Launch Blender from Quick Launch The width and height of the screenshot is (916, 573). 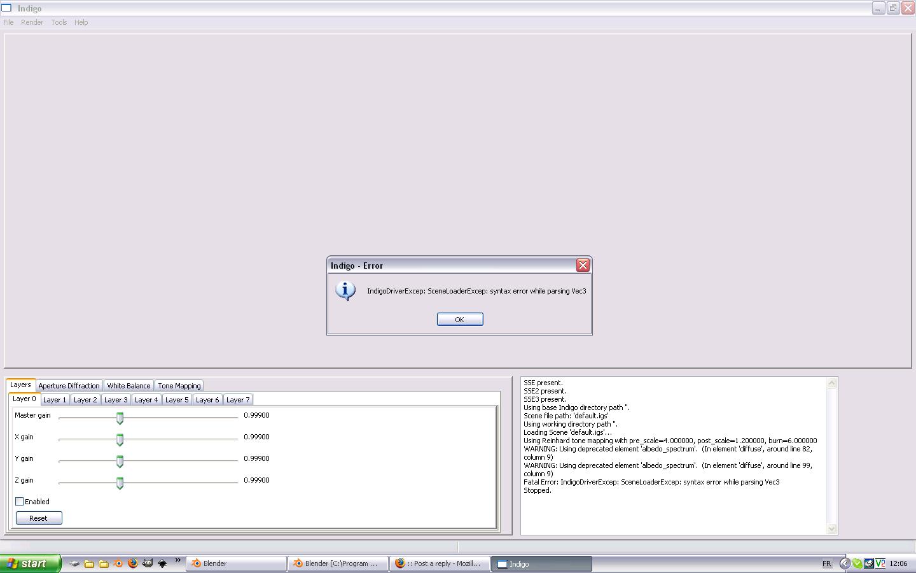tap(118, 563)
